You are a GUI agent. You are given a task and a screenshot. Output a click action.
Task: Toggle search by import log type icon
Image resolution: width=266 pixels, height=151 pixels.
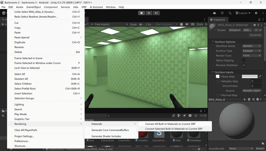(190, 116)
